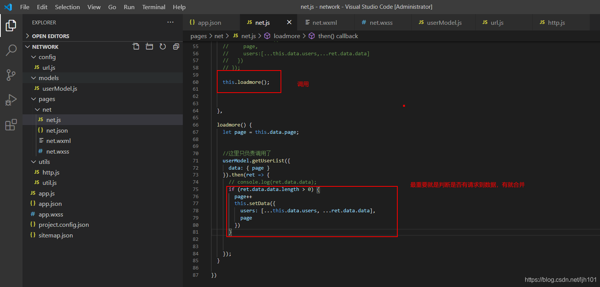The height and width of the screenshot is (287, 600).
Task: Open app.wxss in the file tree
Action: [103, 214]
